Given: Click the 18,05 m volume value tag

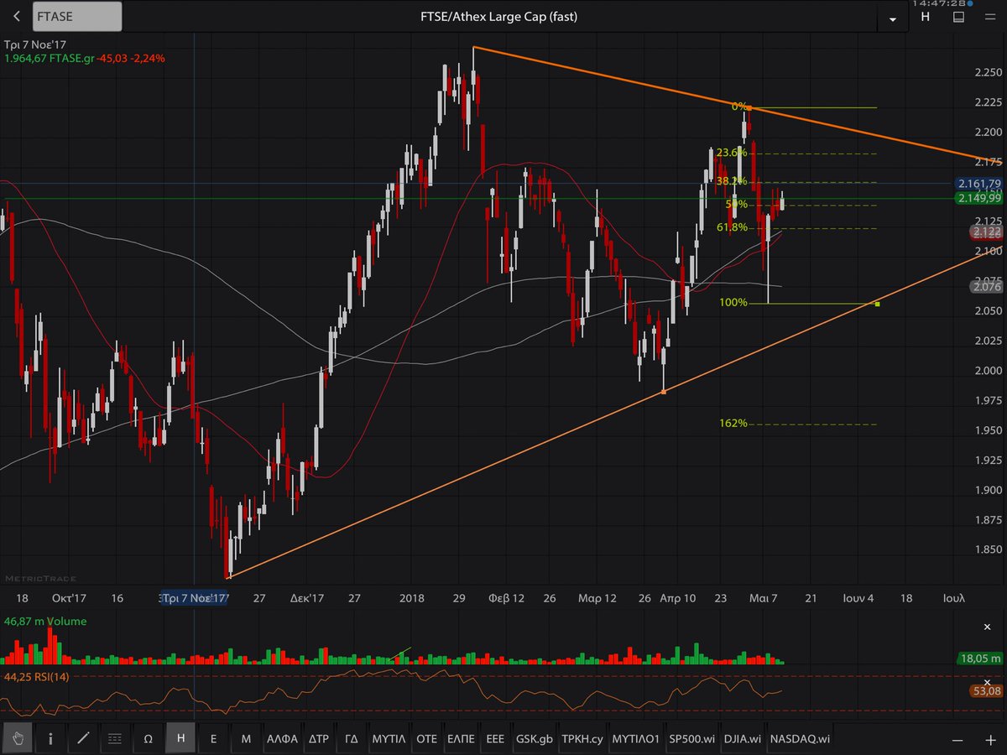Looking at the screenshot, I should pyautogui.click(x=978, y=659).
